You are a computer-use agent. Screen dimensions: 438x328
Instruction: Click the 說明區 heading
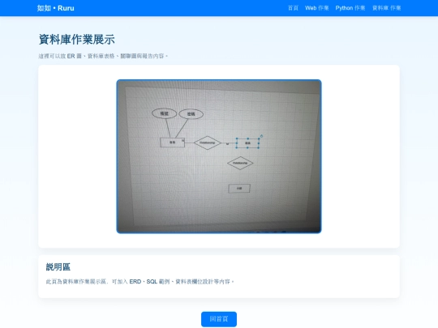point(58,267)
